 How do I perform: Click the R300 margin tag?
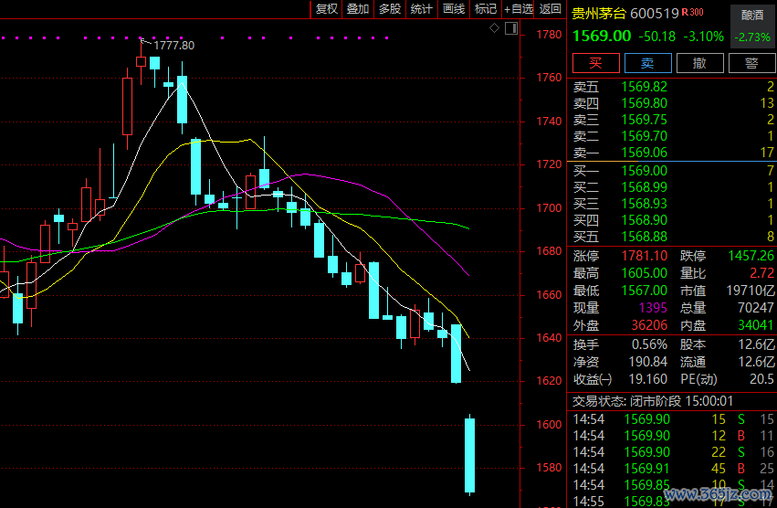692,12
